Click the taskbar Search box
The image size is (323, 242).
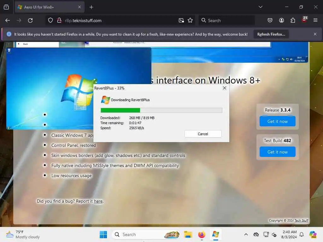pos(146,234)
